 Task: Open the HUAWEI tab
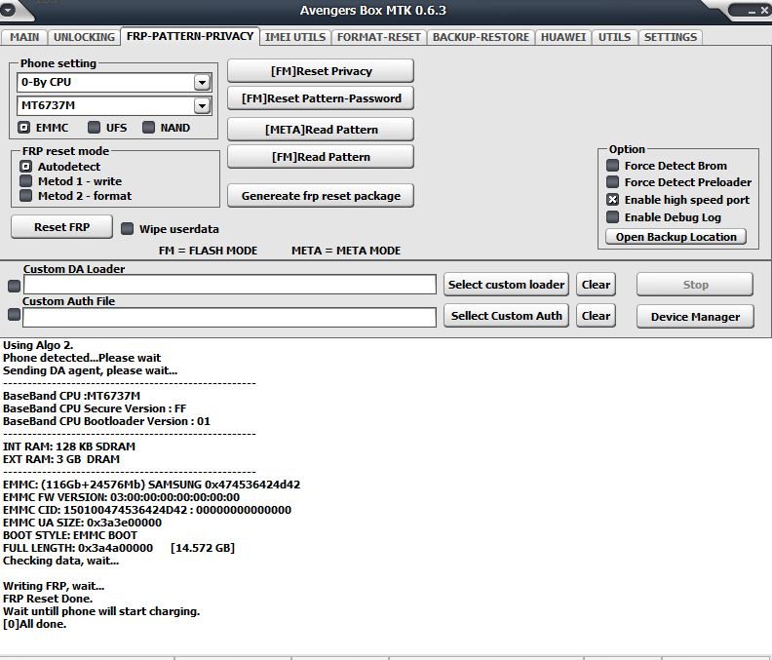(x=563, y=37)
